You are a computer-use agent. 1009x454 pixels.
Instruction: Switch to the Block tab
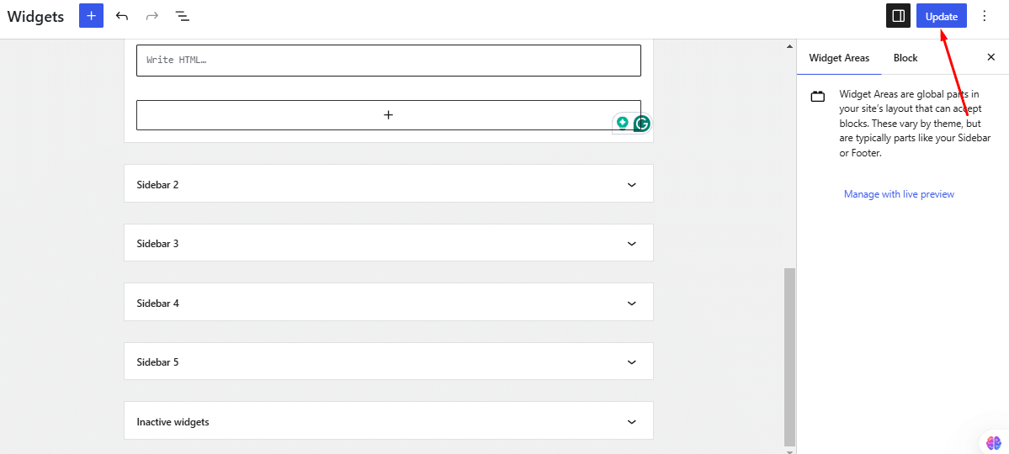(905, 58)
